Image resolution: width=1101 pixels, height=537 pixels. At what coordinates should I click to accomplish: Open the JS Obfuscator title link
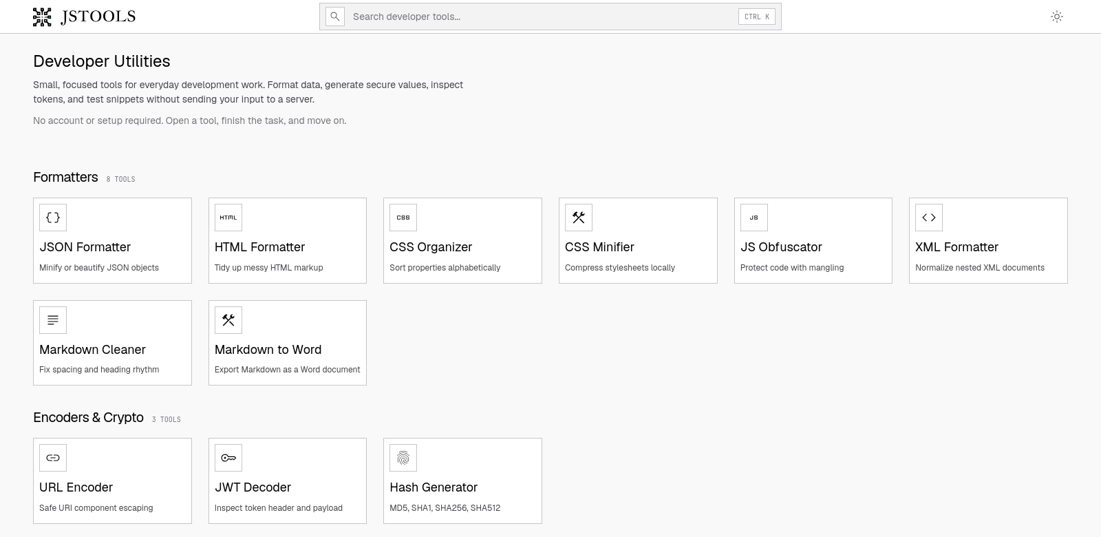tap(781, 247)
